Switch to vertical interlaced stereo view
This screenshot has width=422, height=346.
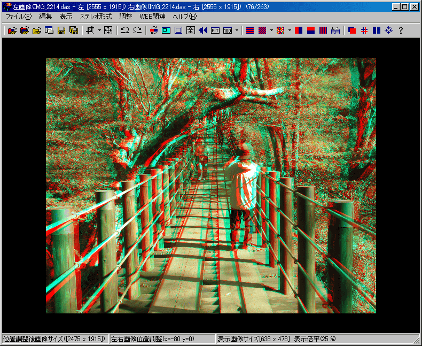323,30
